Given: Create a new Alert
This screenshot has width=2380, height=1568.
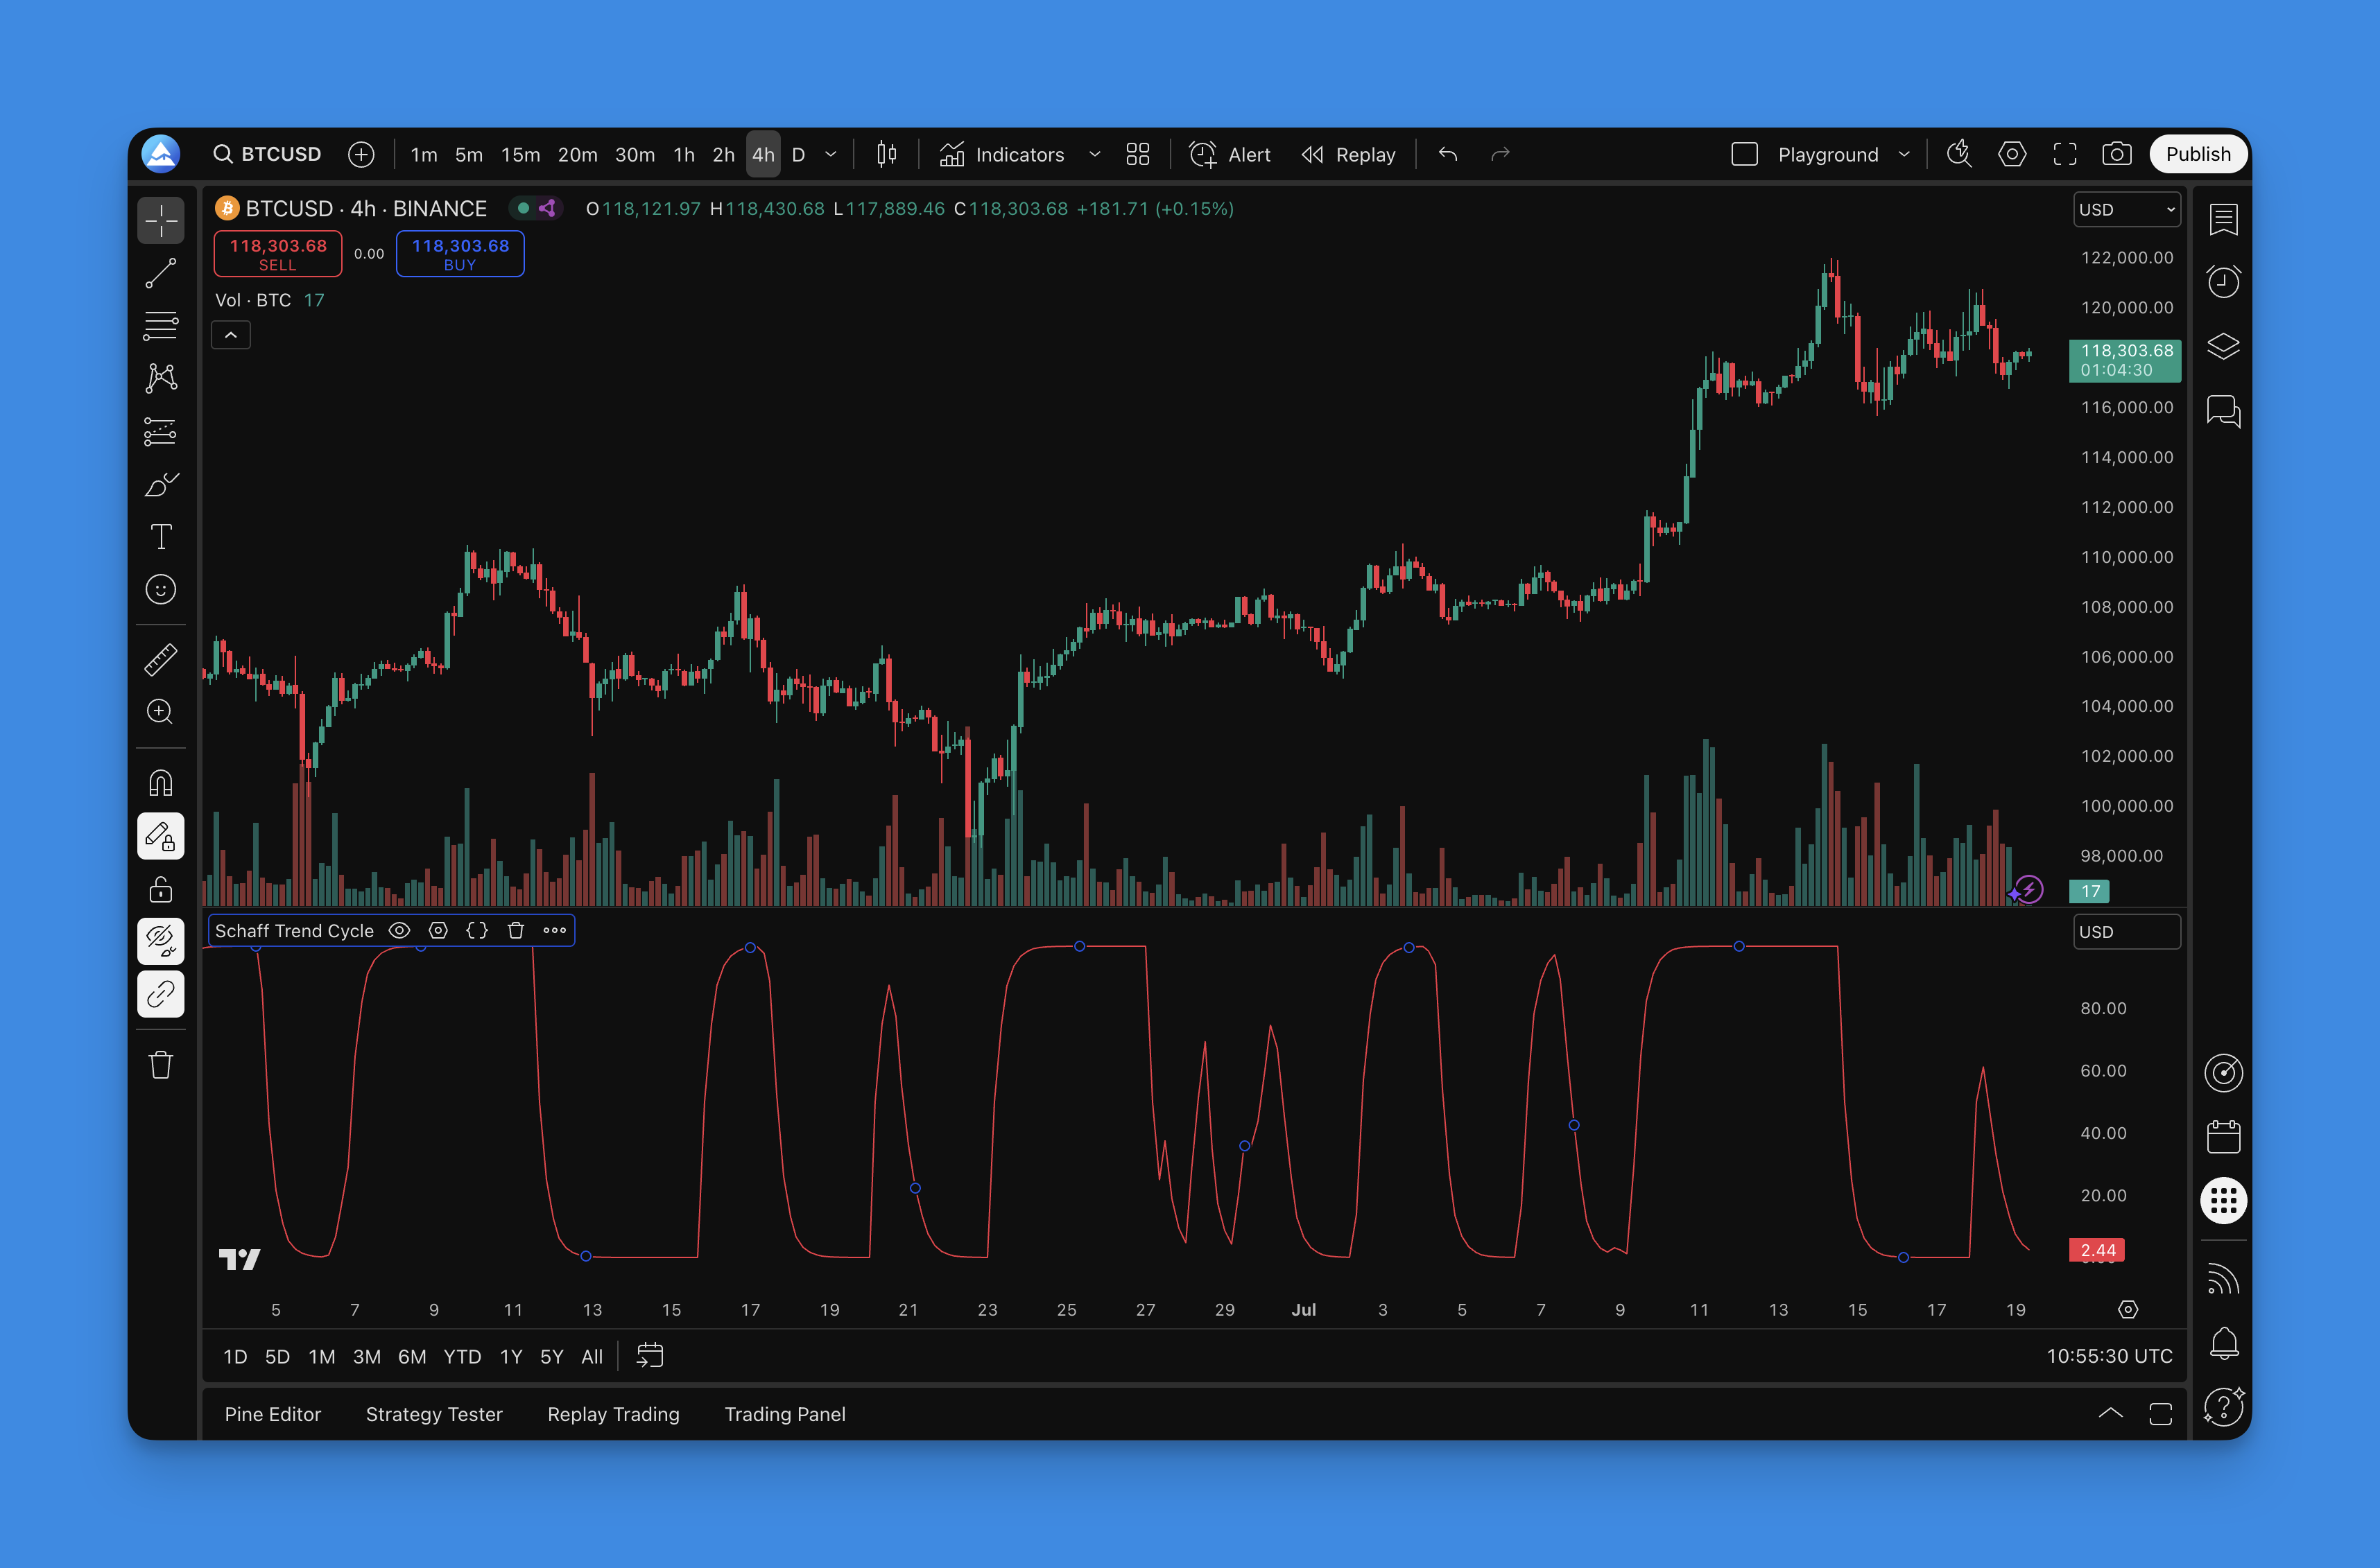Looking at the screenshot, I should (1230, 155).
